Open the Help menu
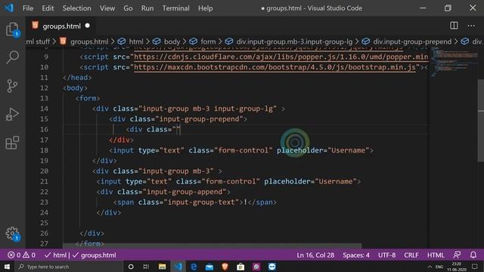484x272 pixels. tap(205, 8)
